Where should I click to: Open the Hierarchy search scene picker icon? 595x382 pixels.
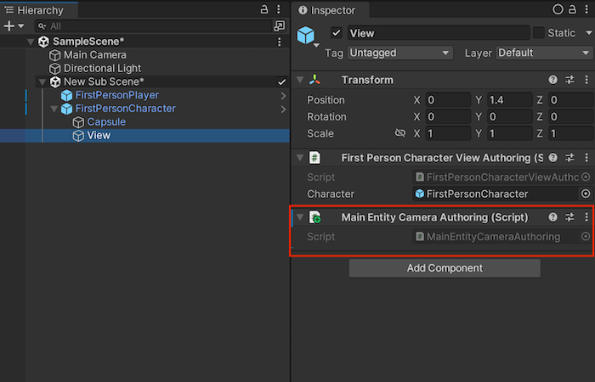[x=278, y=26]
